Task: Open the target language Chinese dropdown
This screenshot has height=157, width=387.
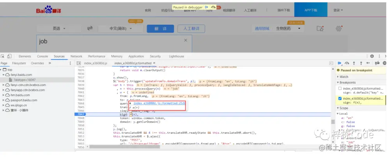Action: (x=120, y=28)
